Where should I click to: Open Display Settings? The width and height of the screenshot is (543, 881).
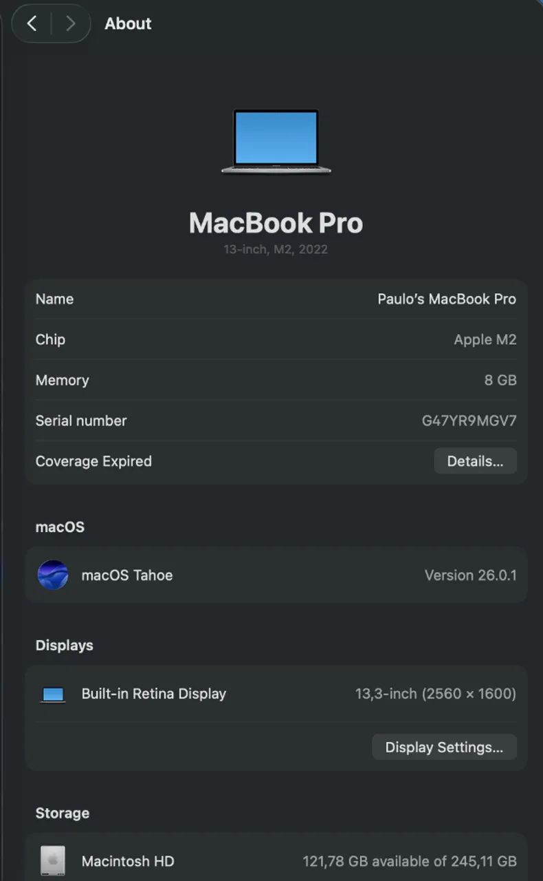coord(444,747)
